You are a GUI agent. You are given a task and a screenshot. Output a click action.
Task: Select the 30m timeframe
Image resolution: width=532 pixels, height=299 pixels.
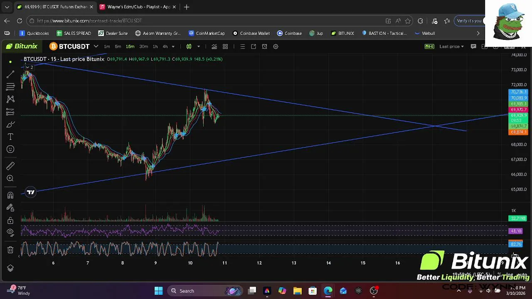(x=143, y=47)
